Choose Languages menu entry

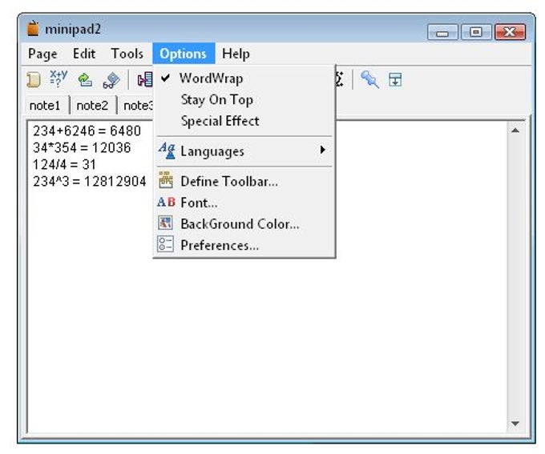pos(244,151)
